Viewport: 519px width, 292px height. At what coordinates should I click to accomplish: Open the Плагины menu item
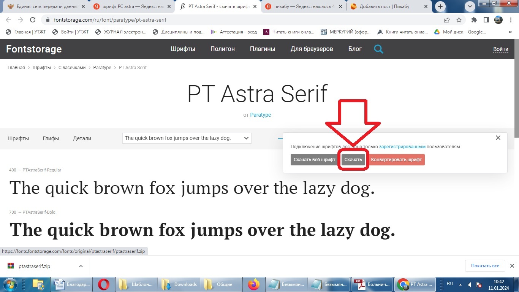[263, 49]
